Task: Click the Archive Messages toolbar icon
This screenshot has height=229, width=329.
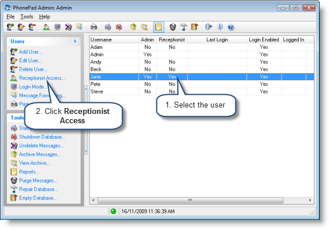Action: click(x=133, y=27)
